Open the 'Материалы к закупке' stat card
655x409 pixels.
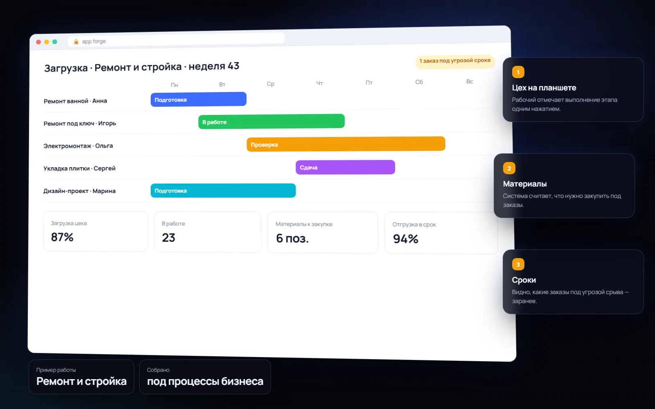point(323,233)
